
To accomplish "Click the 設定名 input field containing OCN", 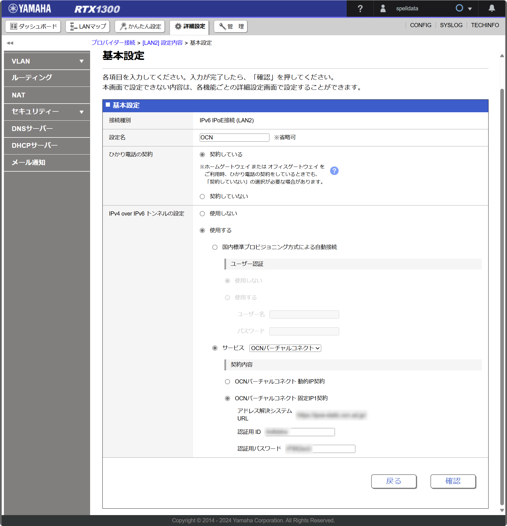I will (x=234, y=137).
